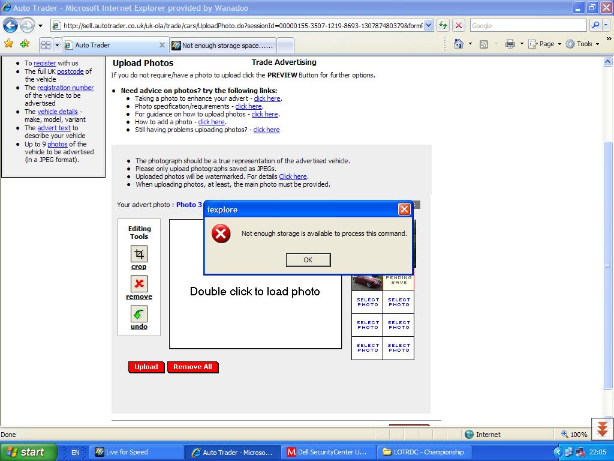
Task: Open the photos link in sidebar
Action: (58, 144)
